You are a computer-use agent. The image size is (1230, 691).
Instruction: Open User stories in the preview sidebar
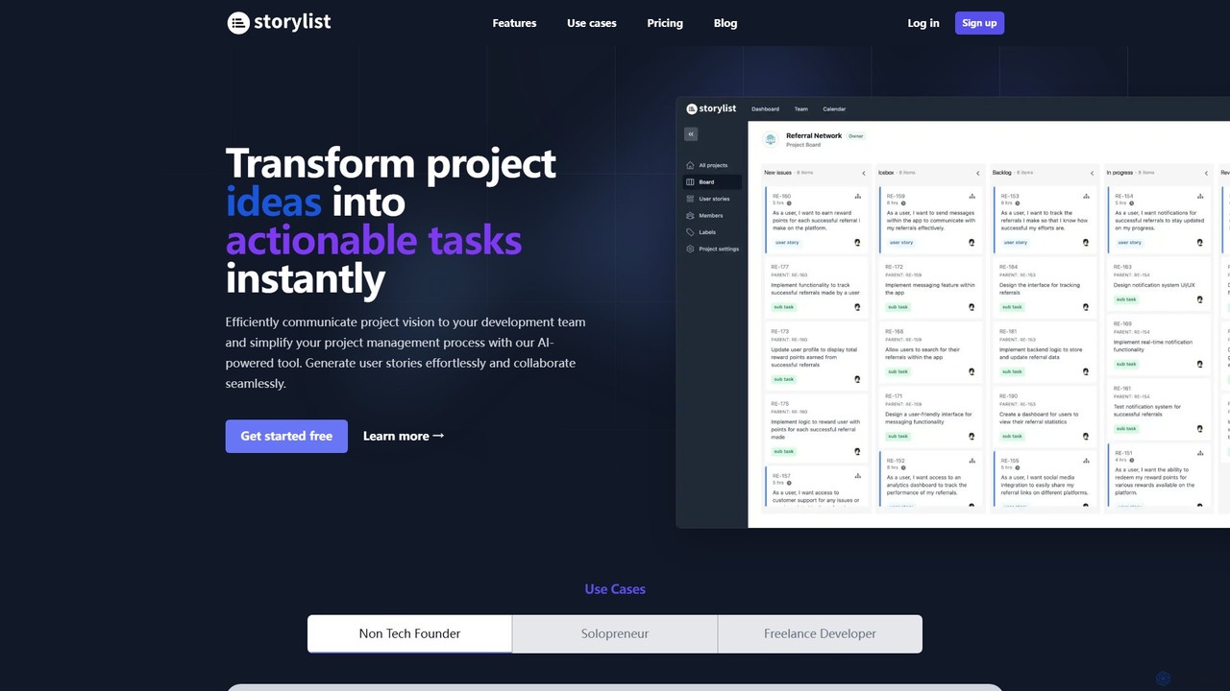point(707,199)
